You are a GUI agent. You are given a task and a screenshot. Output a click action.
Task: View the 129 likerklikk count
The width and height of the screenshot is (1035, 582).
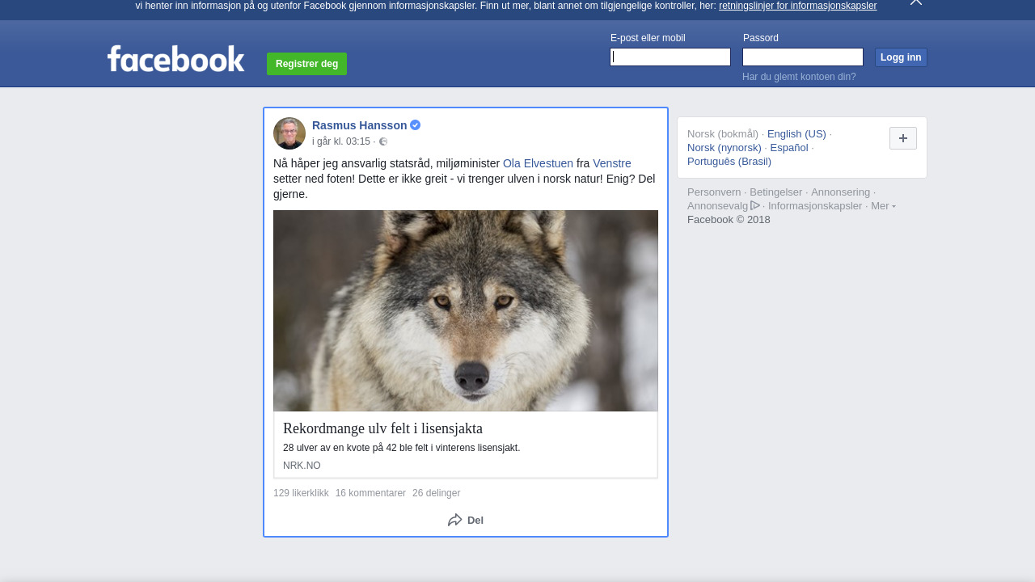tap(301, 493)
